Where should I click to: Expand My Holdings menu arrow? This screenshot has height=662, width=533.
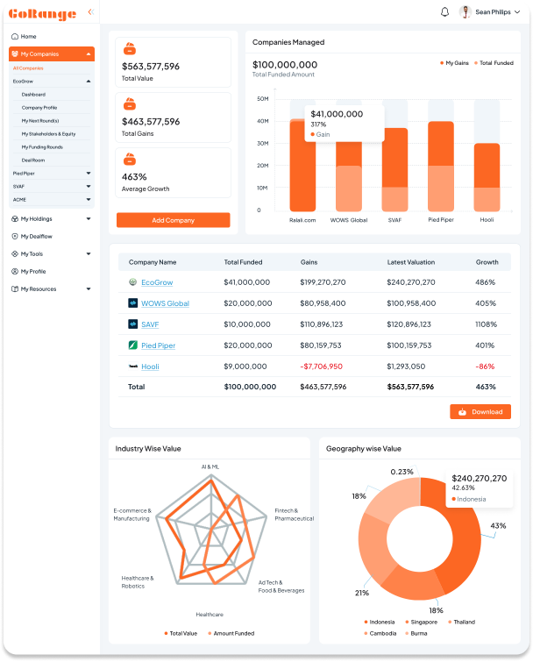[89, 218]
